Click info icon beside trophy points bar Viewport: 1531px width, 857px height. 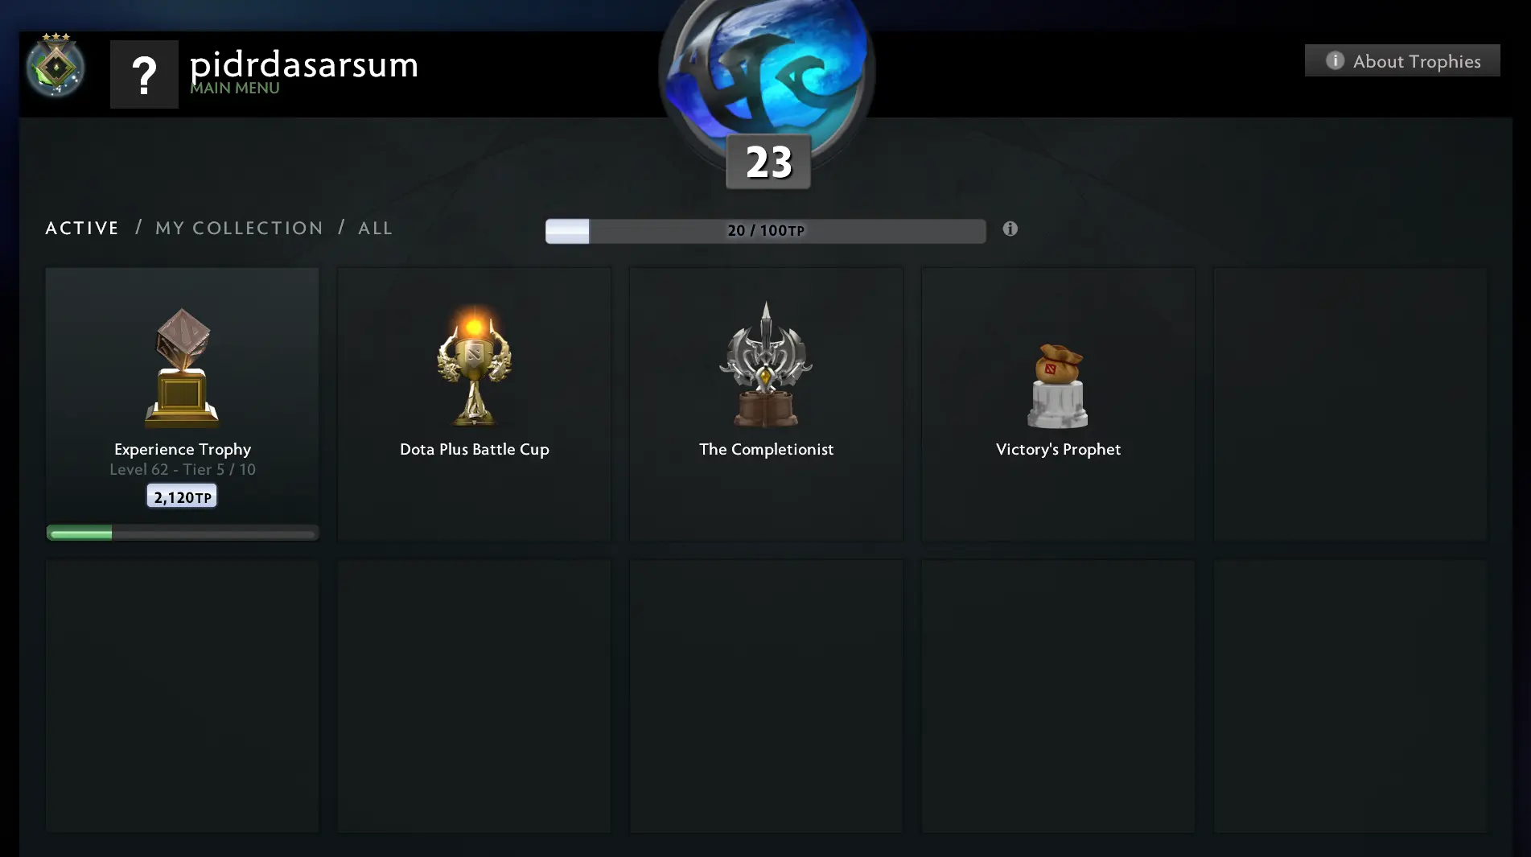[1010, 229]
